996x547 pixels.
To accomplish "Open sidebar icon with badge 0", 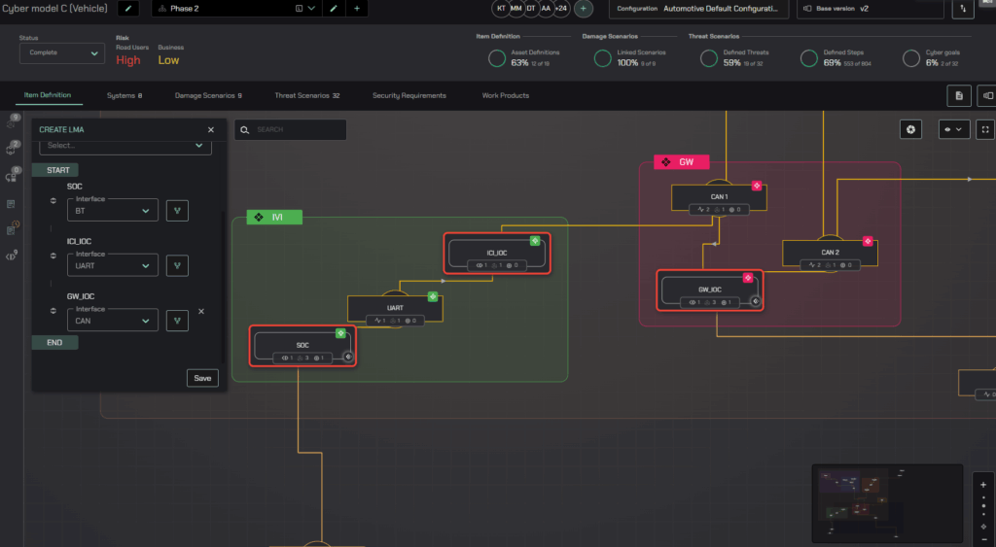I will pyautogui.click(x=12, y=175).
